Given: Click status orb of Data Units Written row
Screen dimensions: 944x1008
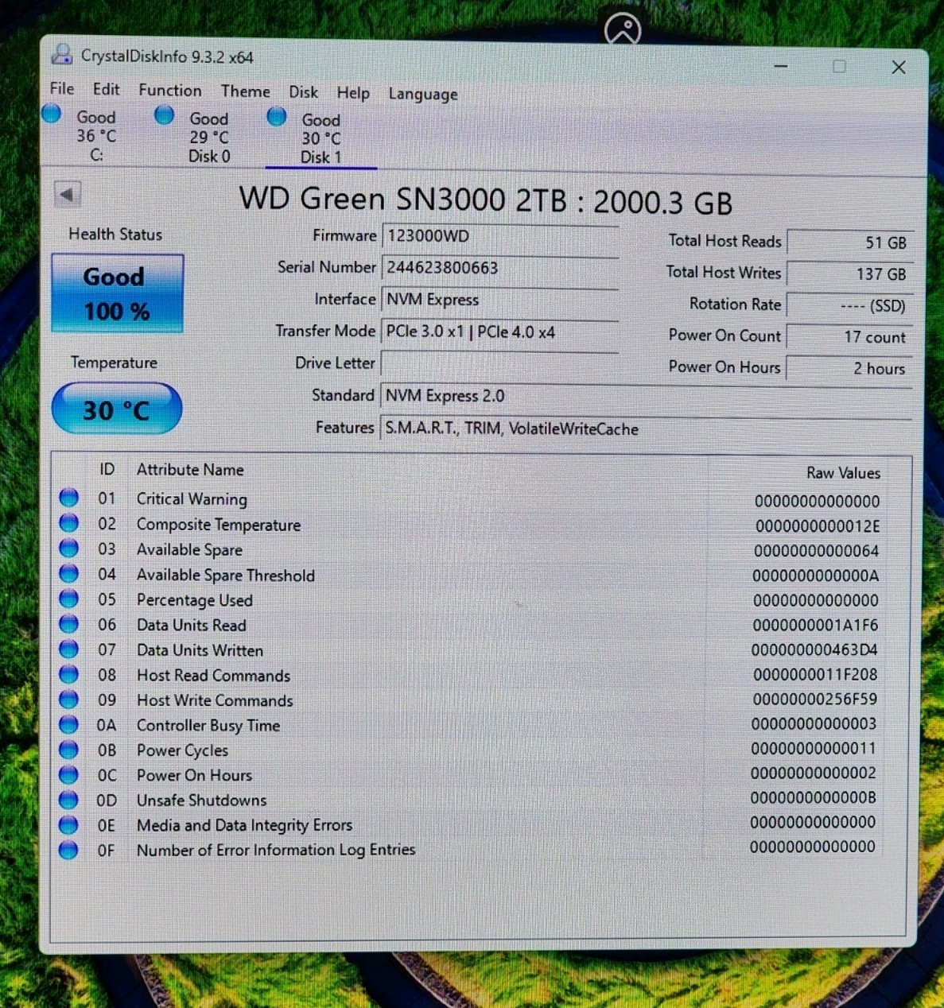Looking at the screenshot, I should [69, 649].
